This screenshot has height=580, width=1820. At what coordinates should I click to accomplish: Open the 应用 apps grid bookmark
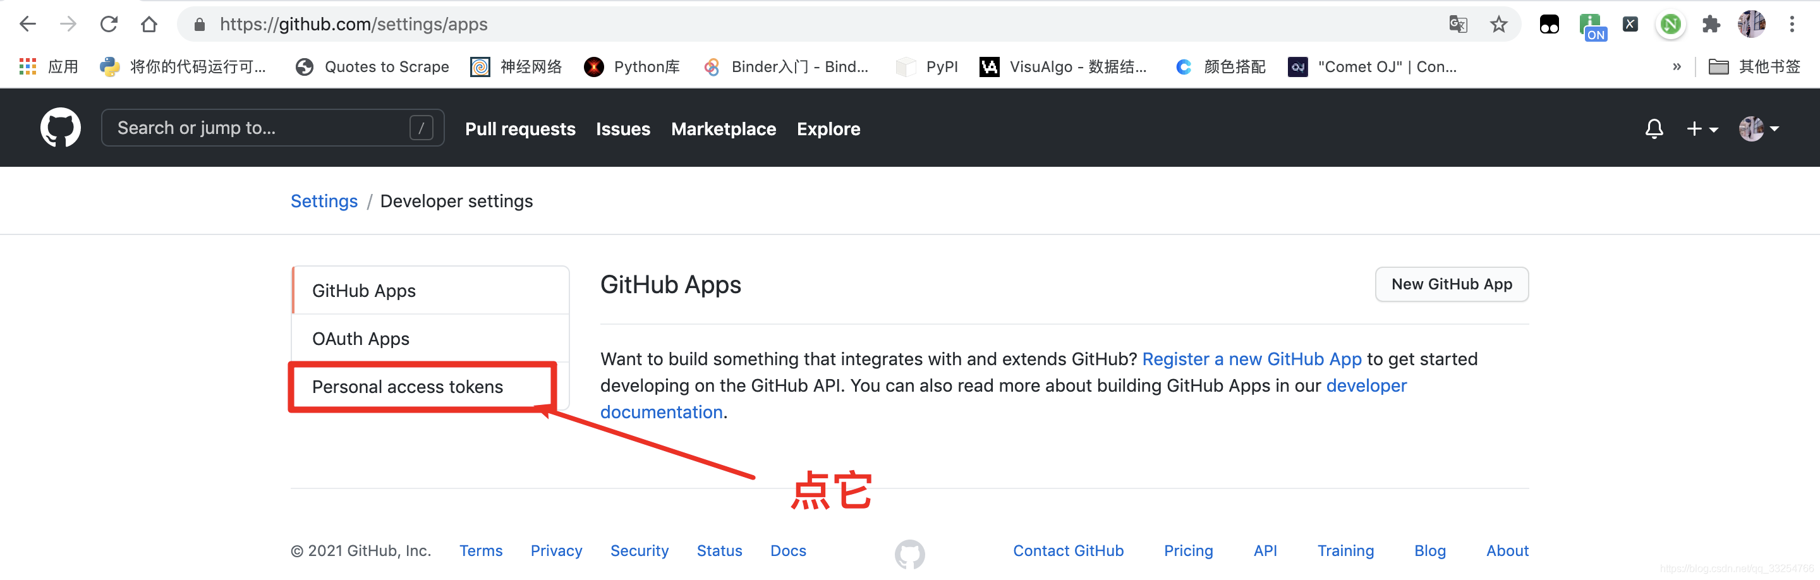[49, 66]
